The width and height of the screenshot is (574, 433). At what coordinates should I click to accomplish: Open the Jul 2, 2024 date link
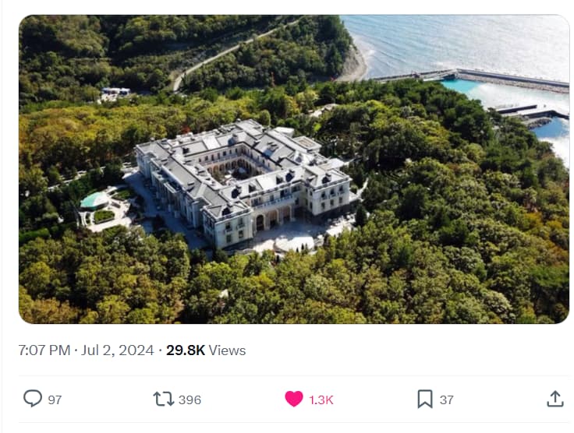(118, 350)
